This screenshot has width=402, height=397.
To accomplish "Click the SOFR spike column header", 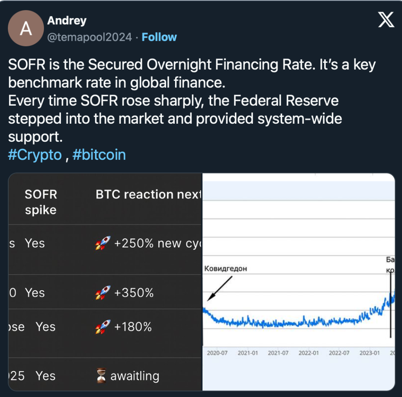I will click(41, 202).
